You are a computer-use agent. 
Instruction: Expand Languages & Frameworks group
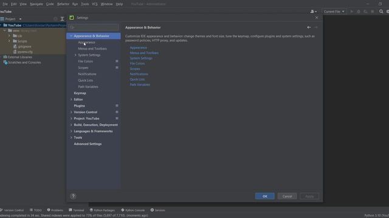pyautogui.click(x=71, y=131)
